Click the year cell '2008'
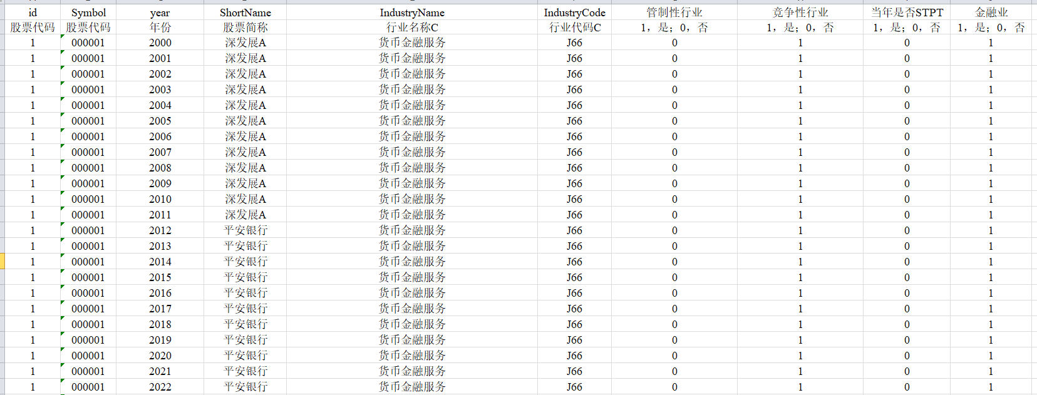This screenshot has height=395, width=1037. click(x=160, y=168)
